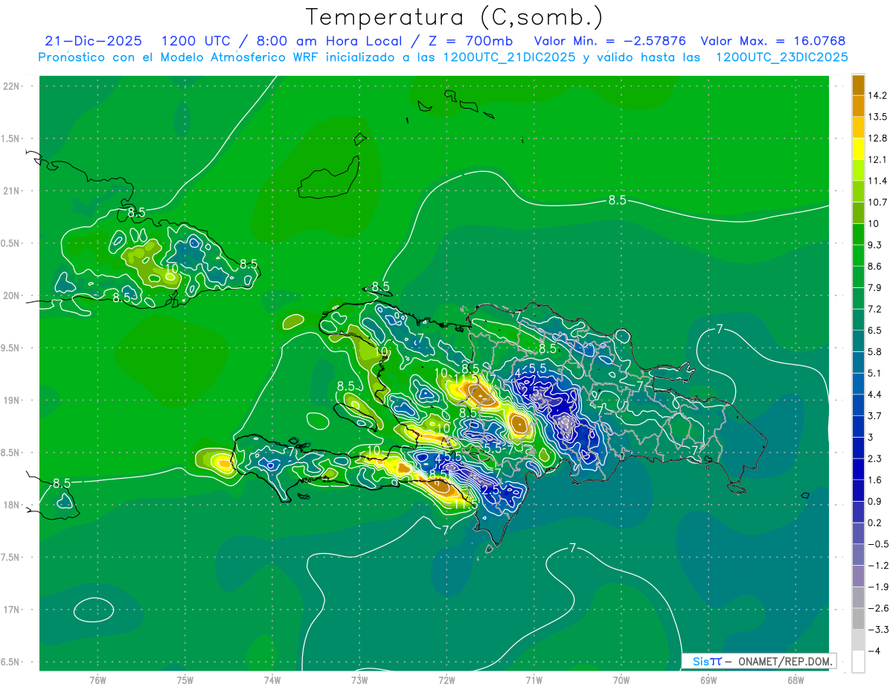This screenshot has height=690, width=893.
Task: Click the "20N" latitude axis label
Action: click(x=12, y=296)
